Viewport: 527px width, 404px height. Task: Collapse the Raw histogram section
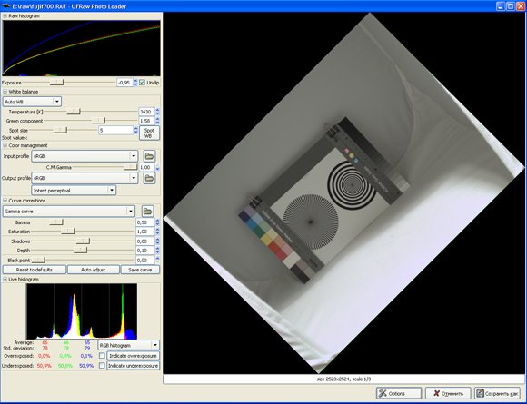pos(5,15)
